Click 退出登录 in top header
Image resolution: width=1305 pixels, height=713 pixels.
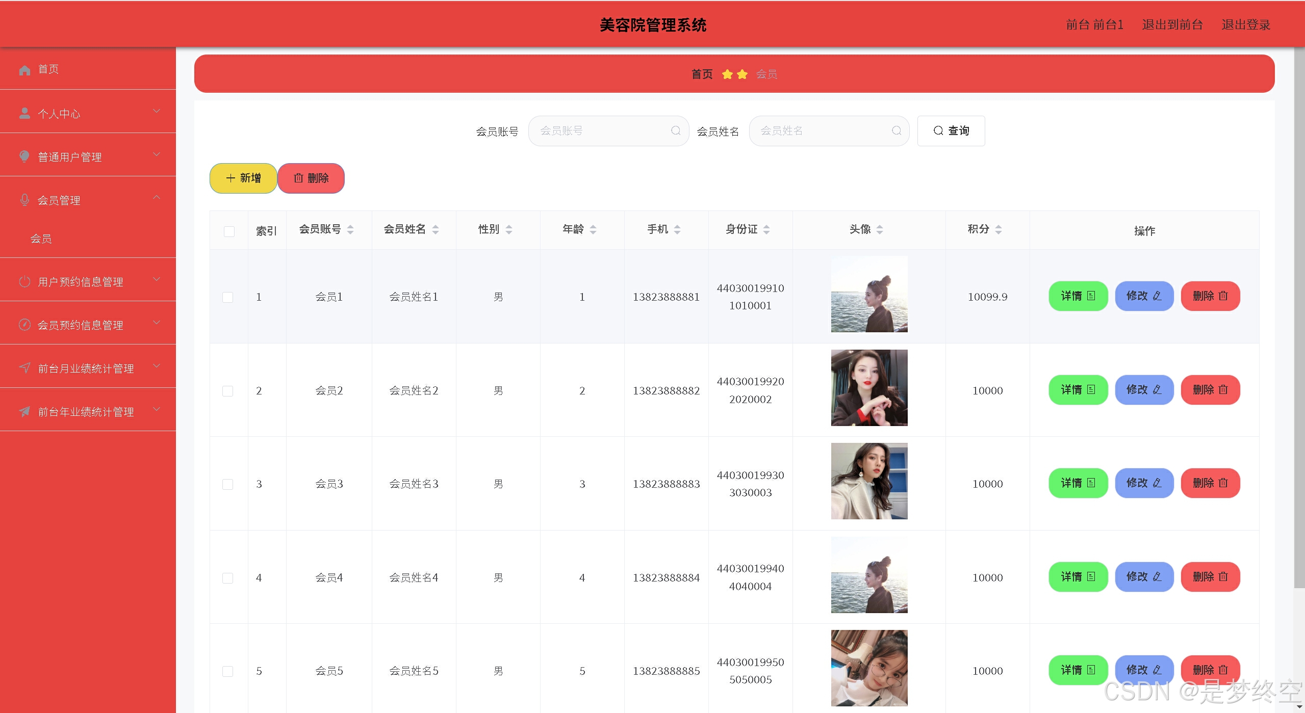click(1245, 24)
